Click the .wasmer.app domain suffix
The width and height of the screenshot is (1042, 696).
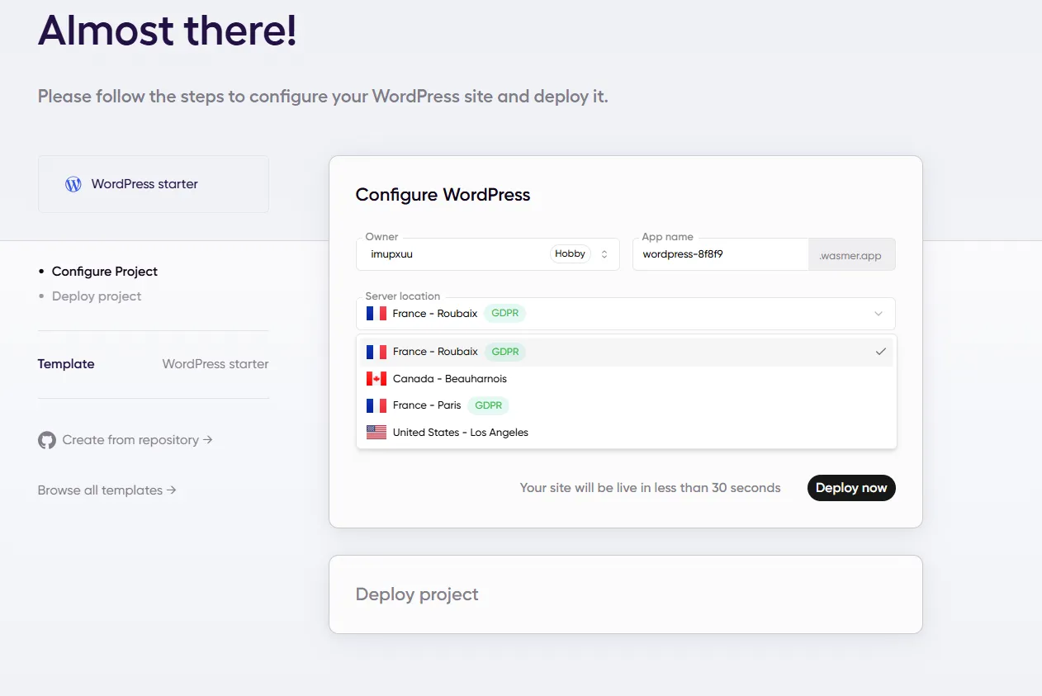tap(850, 256)
